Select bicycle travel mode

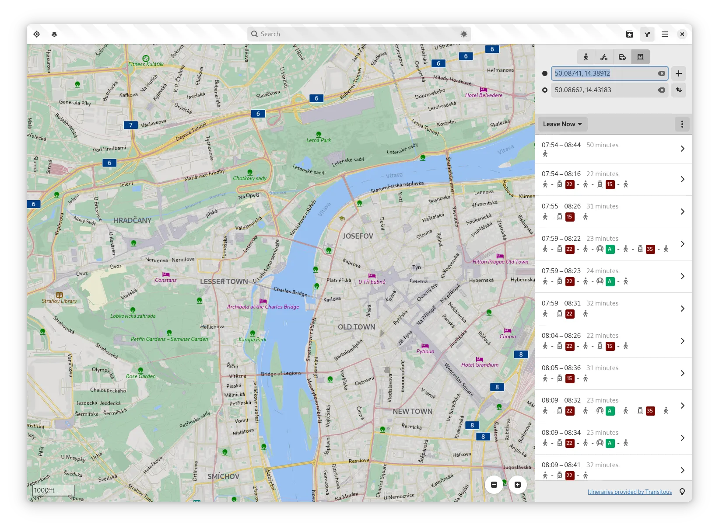coord(604,57)
